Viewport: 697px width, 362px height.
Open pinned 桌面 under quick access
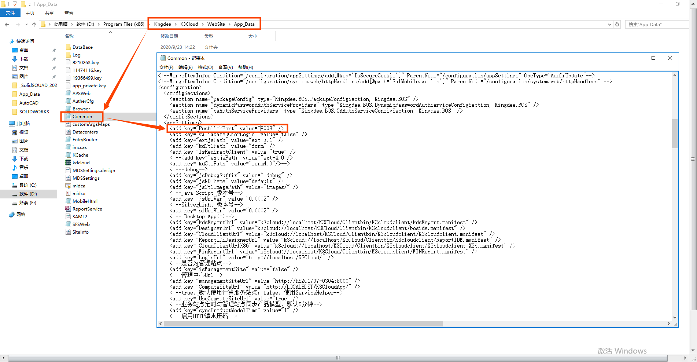[x=24, y=50]
